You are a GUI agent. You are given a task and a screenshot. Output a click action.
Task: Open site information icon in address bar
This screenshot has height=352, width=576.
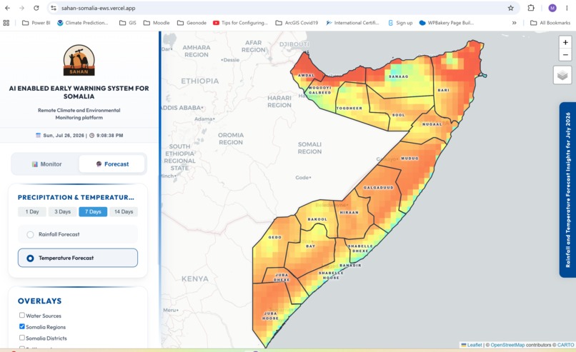coord(54,8)
